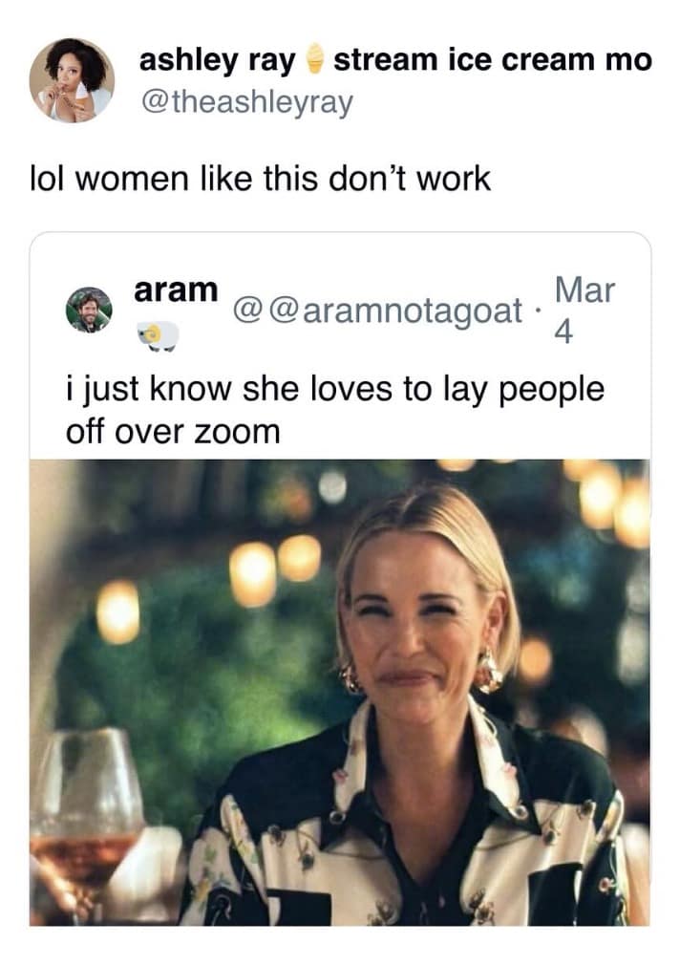The image size is (680, 965).
Task: Open ashley ray's profile avatar
Action: click(x=72, y=80)
